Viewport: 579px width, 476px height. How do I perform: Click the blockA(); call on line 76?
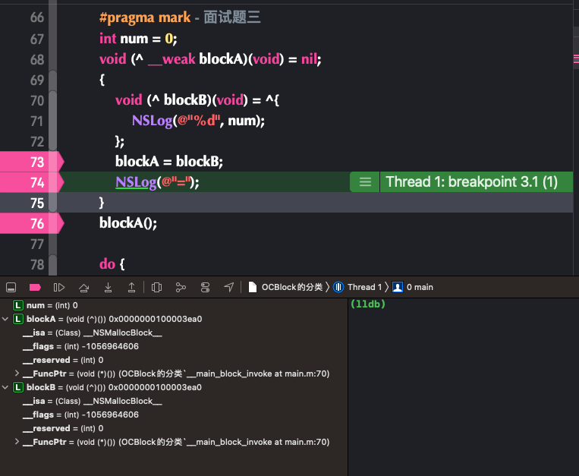pyautogui.click(x=128, y=223)
